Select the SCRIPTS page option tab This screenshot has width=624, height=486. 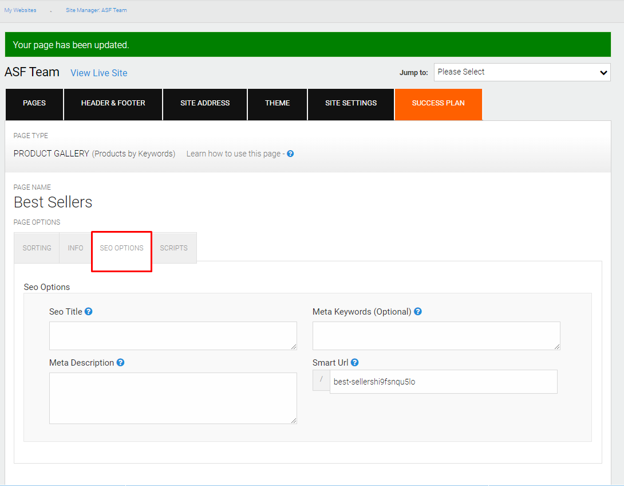[174, 248]
